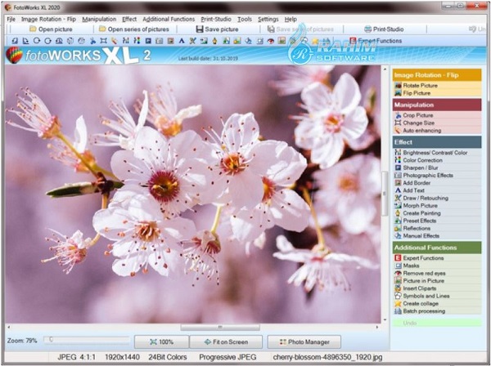The width and height of the screenshot is (491, 366).
Task: Click the Additional Functions panel header
Action: tap(437, 248)
